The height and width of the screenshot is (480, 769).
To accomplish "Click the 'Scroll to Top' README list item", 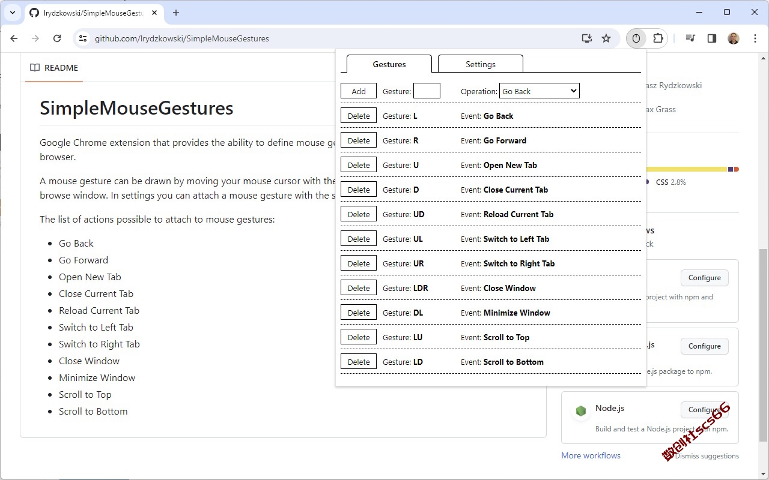I will point(85,394).
